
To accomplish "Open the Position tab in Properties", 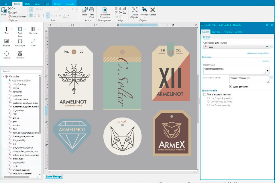I will [x=227, y=32].
